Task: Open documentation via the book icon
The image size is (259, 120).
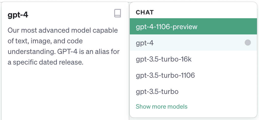Action: point(117,13)
